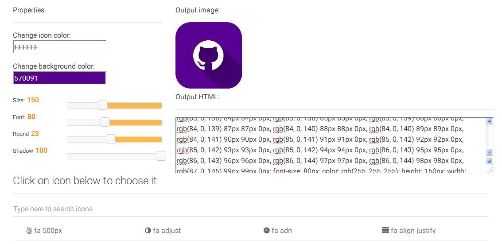
Task: Click the Round slider handle
Action: 111,139
